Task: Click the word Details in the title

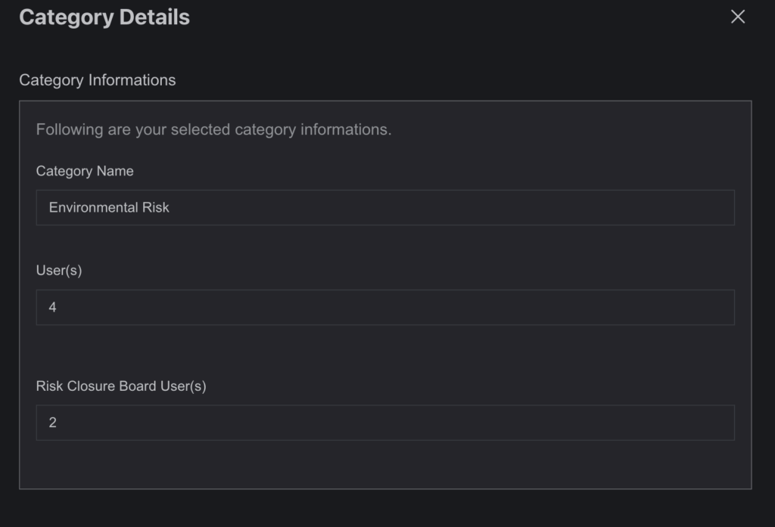Action: (x=154, y=17)
